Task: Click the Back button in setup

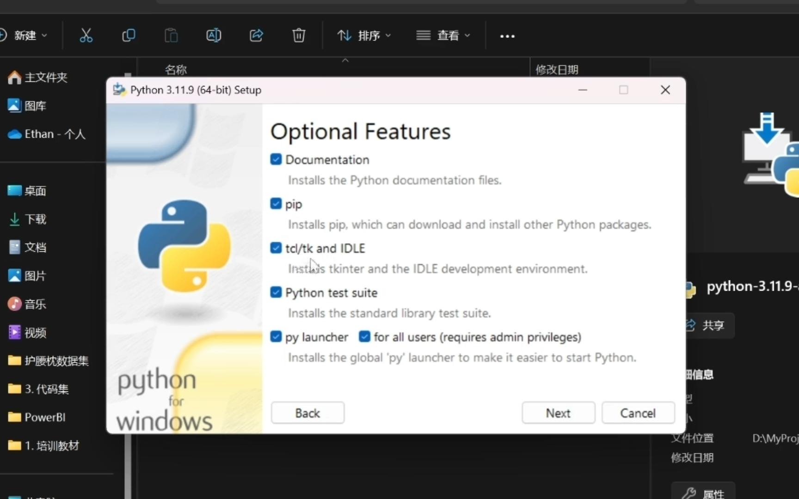Action: click(307, 413)
